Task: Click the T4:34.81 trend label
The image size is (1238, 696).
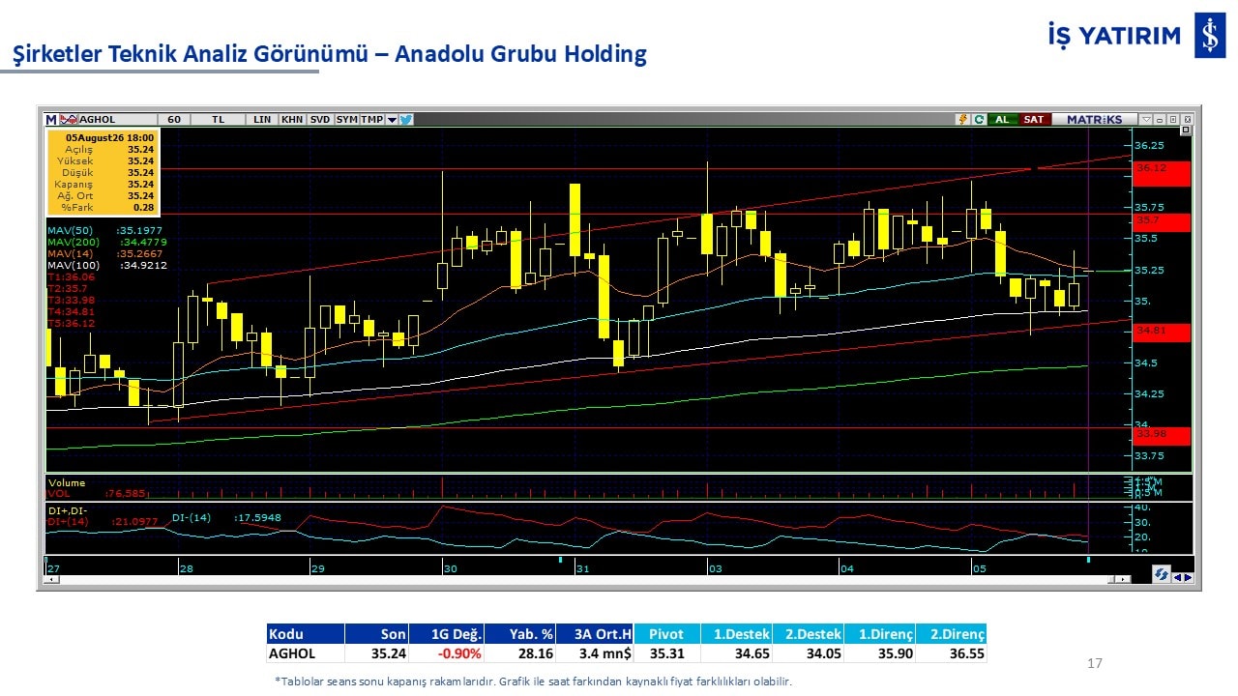Action: [72, 311]
